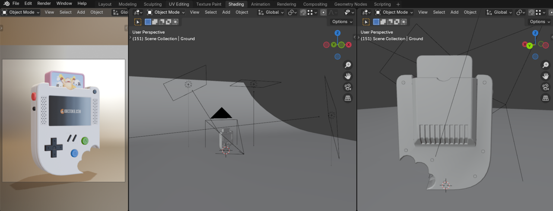Click the red X axis on the right viewport gizmo

pos(525,44)
